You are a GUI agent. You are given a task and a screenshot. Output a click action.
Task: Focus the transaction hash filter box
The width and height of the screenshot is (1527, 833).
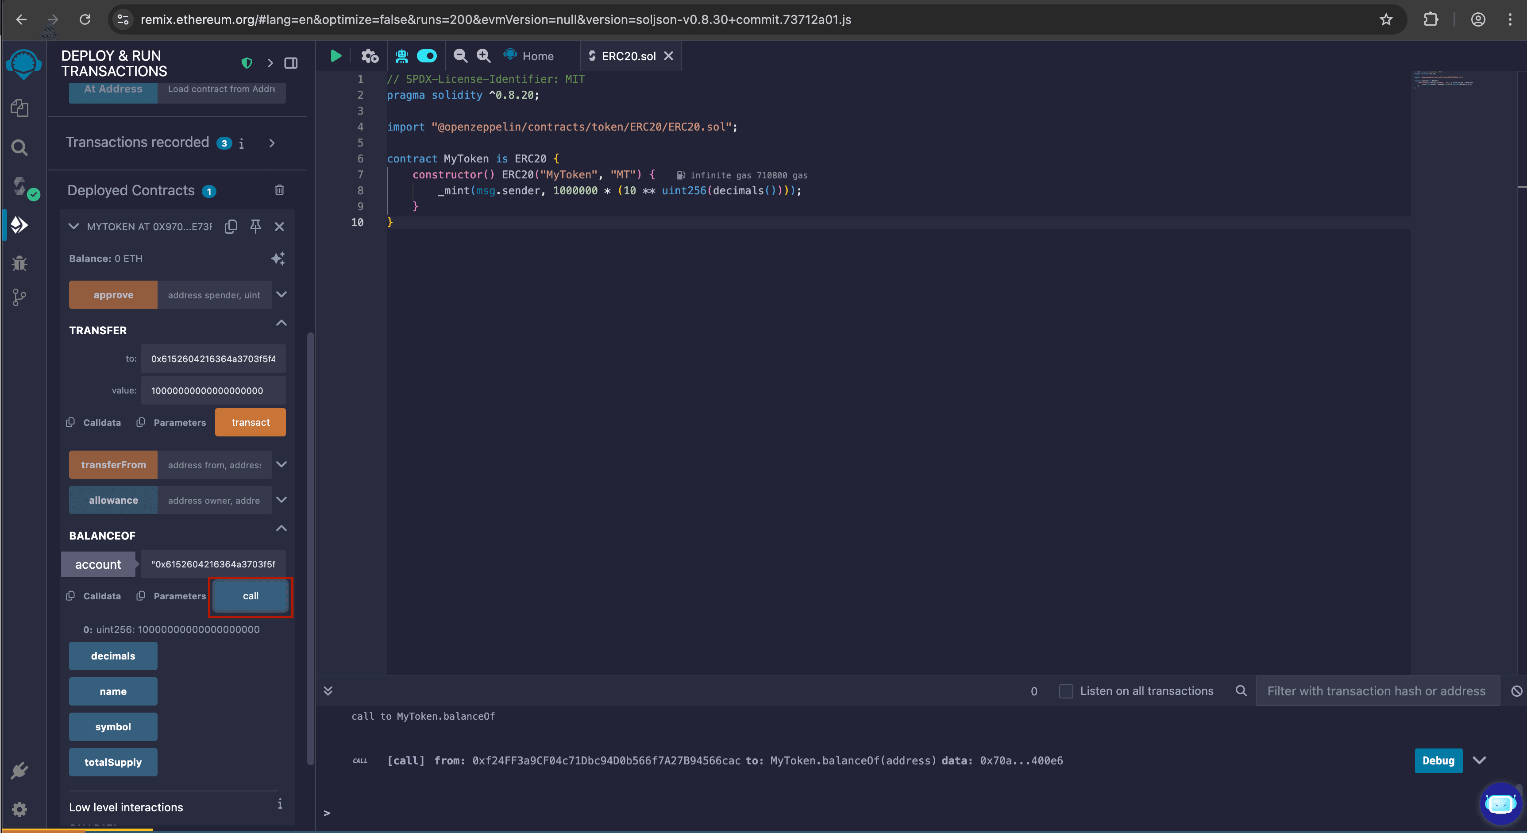tap(1377, 691)
